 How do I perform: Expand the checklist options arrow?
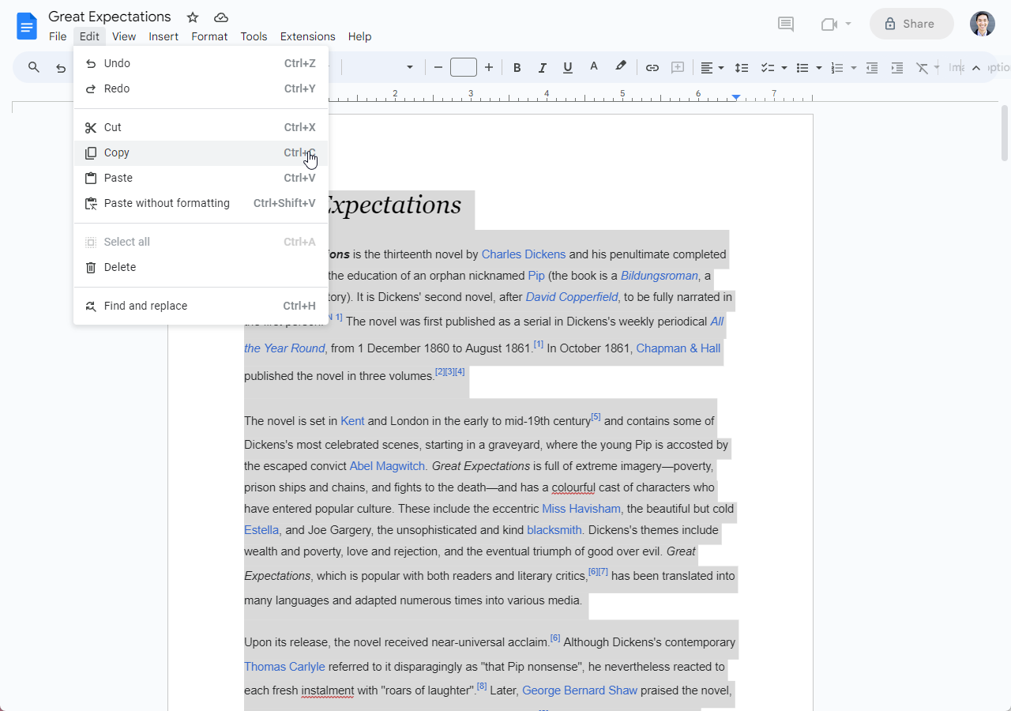[784, 68]
